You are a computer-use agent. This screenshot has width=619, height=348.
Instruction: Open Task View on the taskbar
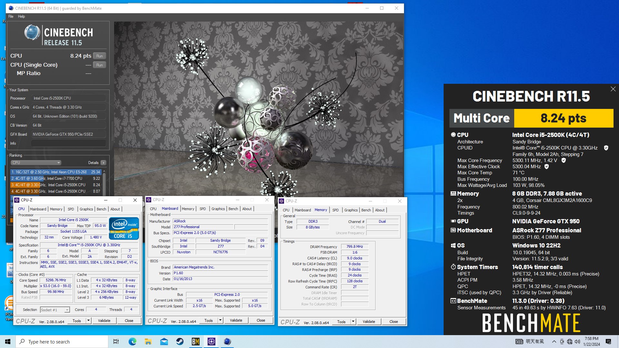116,342
